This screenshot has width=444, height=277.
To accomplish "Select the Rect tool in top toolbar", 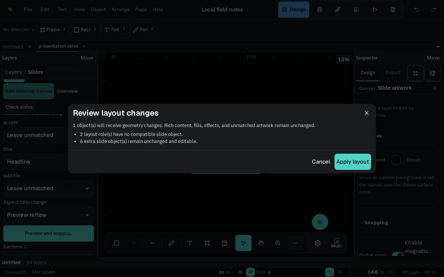I will pyautogui.click(x=85, y=30).
